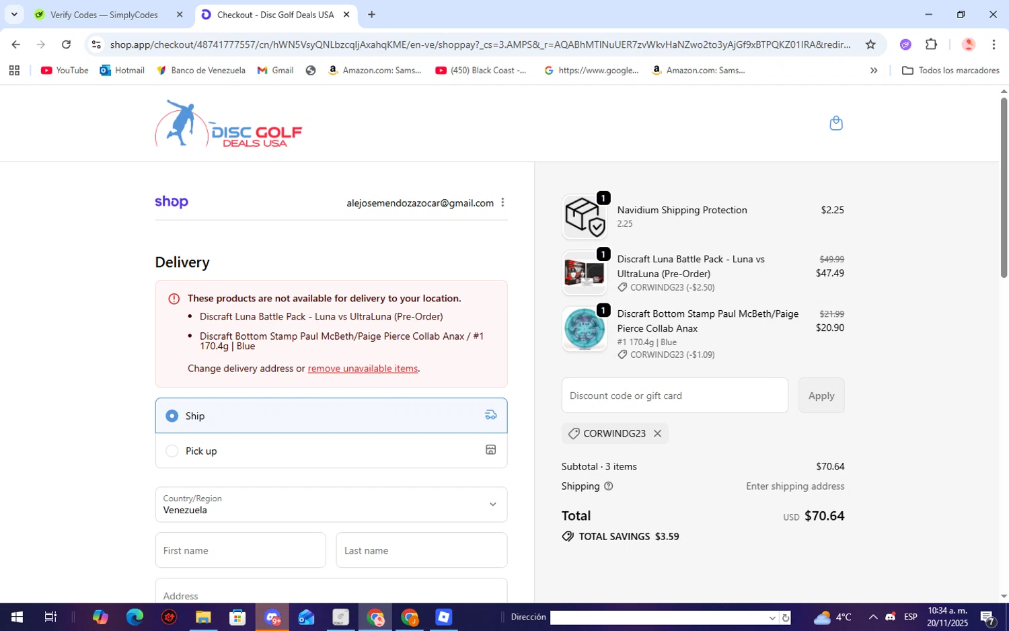Open the Windows Start menu
The height and width of the screenshot is (631, 1009).
point(17,617)
